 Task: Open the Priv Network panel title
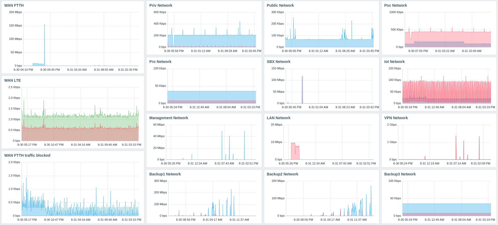161,5
